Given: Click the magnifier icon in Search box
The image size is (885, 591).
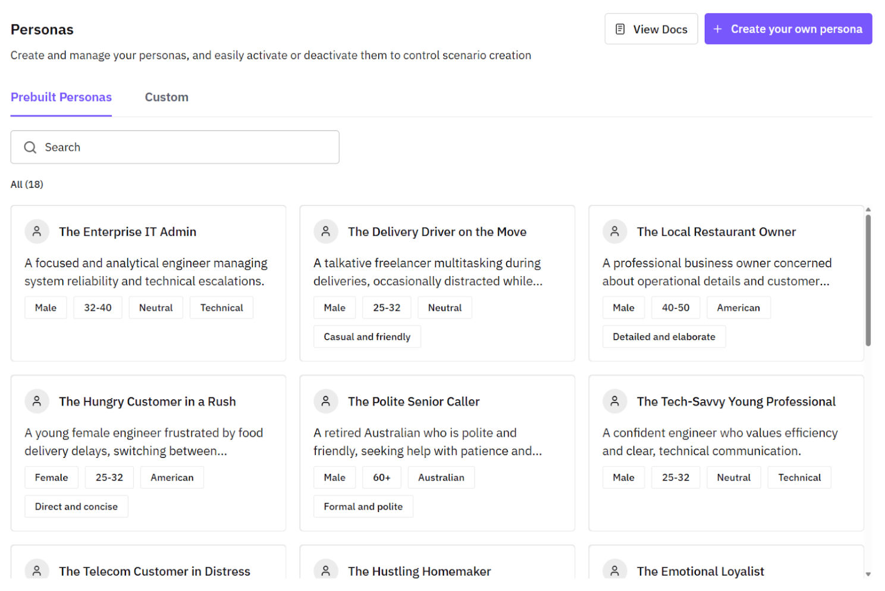Looking at the screenshot, I should [x=30, y=147].
